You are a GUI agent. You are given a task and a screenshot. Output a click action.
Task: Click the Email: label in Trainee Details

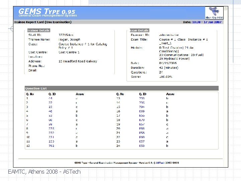(33, 70)
